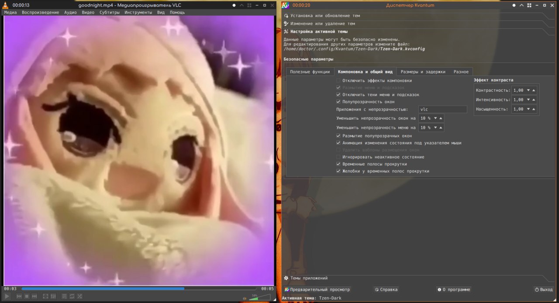Toggle VLC shuffle icon
The width and height of the screenshot is (559, 303).
tap(79, 296)
